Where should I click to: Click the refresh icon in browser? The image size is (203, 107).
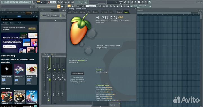coord(6,17)
